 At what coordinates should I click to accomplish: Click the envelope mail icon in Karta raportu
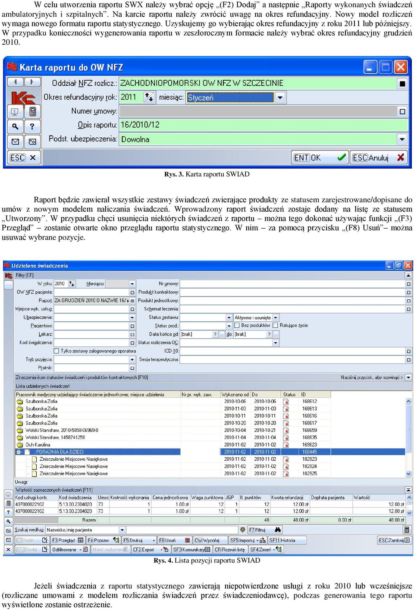(x=15, y=141)
